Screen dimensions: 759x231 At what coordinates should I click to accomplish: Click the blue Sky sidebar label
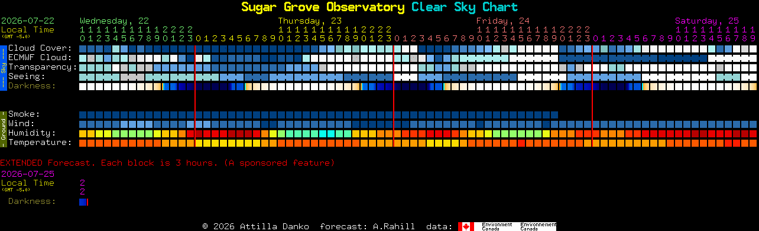point(3,66)
